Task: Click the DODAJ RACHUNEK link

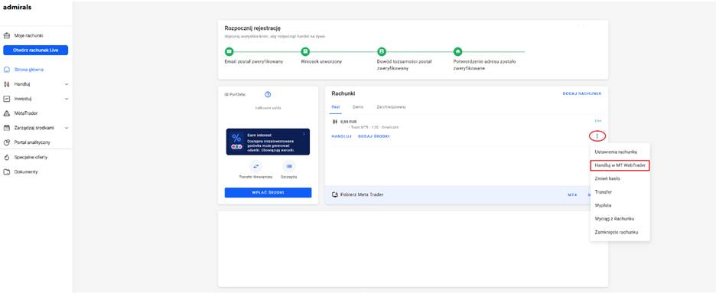Action: 581,93
